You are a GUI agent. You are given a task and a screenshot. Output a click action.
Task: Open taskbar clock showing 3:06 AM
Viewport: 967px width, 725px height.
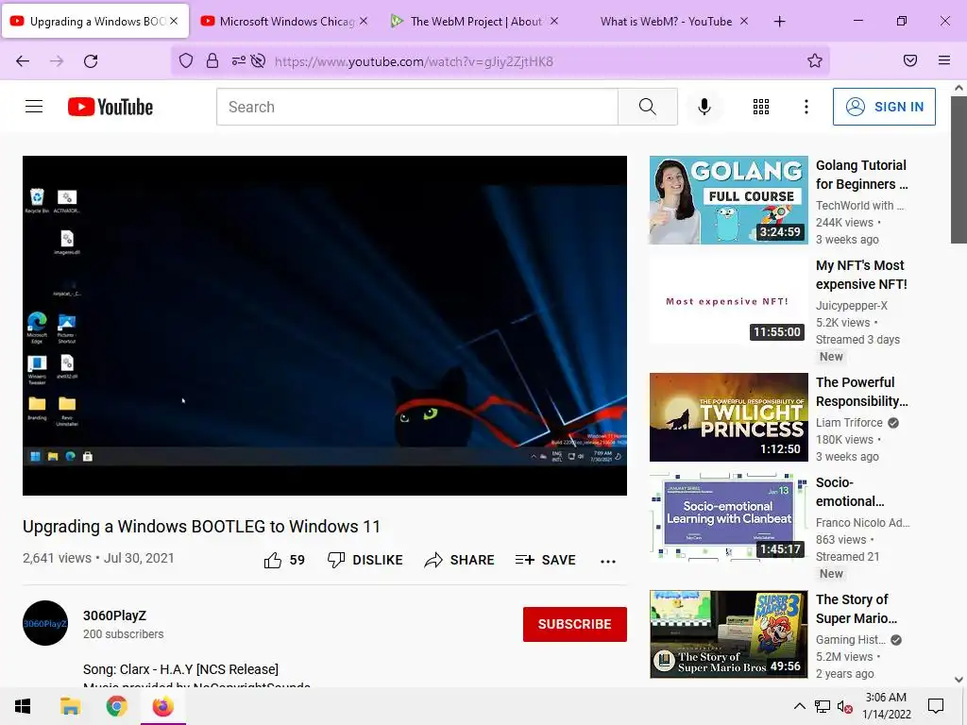pyautogui.click(x=887, y=706)
